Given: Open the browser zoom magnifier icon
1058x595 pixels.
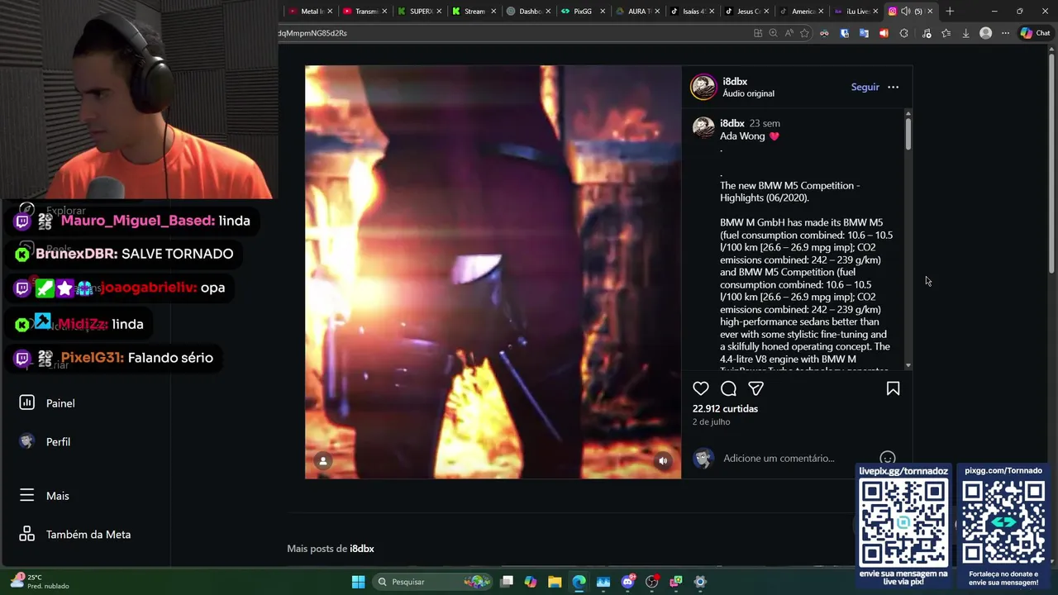Looking at the screenshot, I should click(773, 33).
